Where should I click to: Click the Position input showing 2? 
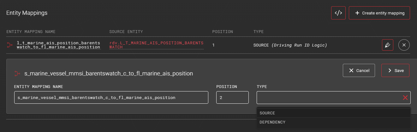(232, 98)
